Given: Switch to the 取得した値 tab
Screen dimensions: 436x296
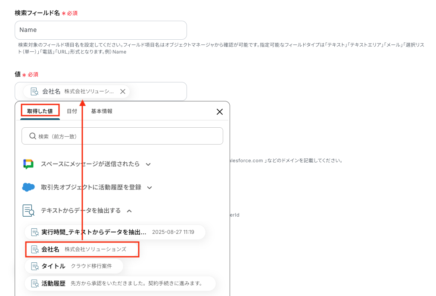Looking at the screenshot, I should point(40,111).
